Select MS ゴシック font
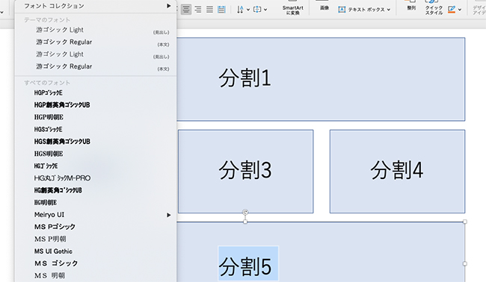The height and width of the screenshot is (282, 486). (96, 263)
